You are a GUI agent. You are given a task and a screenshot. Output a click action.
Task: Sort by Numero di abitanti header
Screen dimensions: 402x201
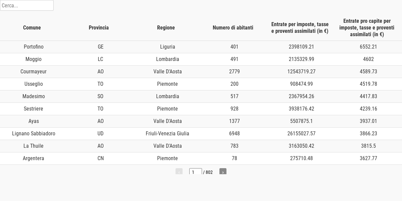[233, 27]
